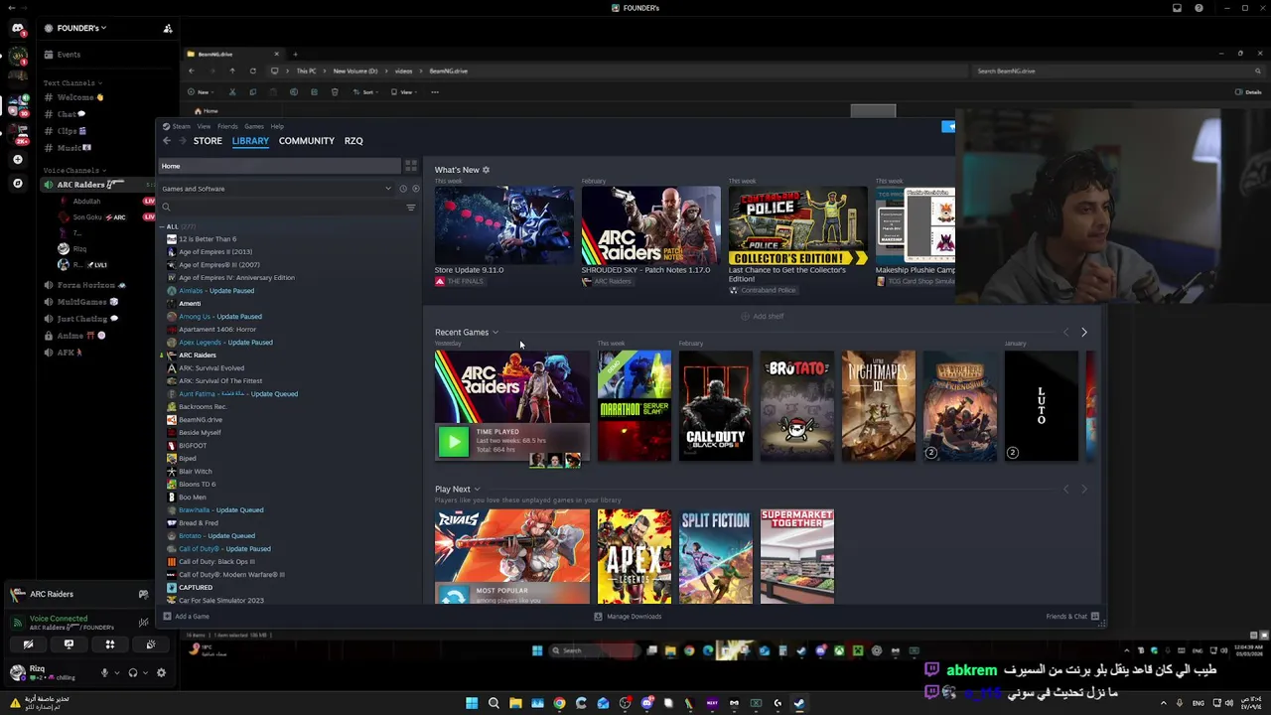Open Play Next shelf dropdown

(x=477, y=490)
